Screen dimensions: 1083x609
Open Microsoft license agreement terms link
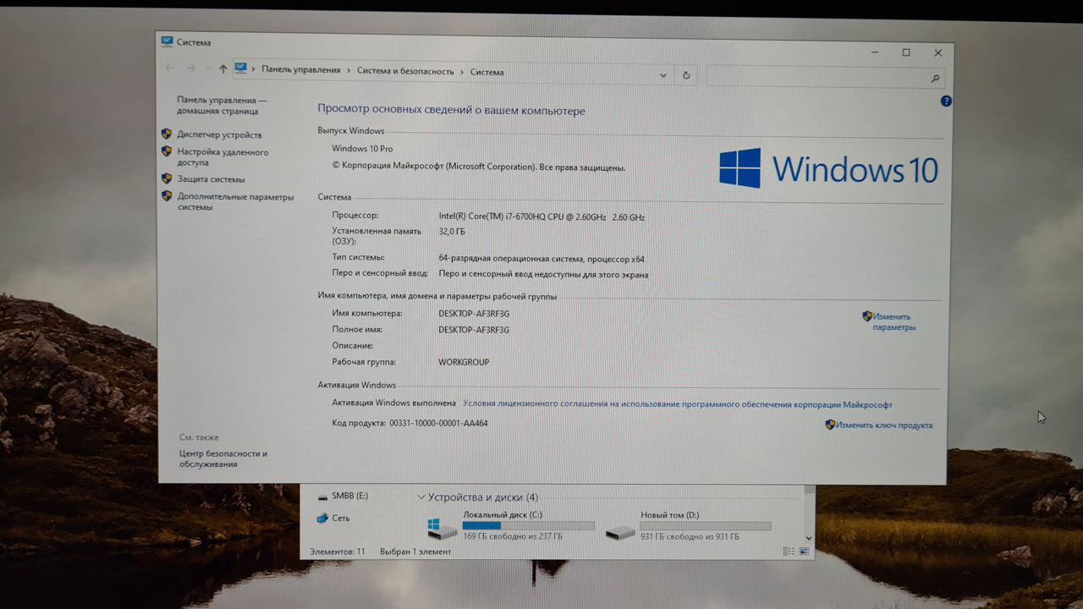[678, 404]
